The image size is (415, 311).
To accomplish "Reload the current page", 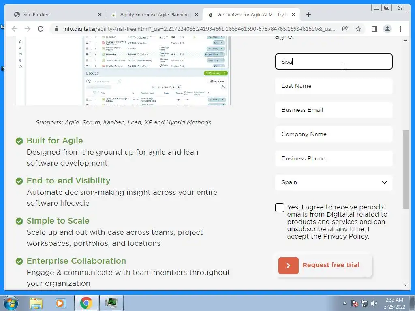I will pyautogui.click(x=41, y=29).
